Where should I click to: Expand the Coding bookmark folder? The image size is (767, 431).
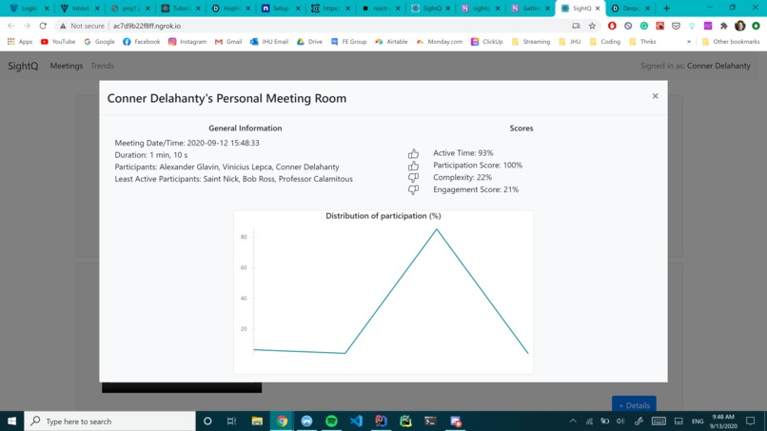coord(605,42)
